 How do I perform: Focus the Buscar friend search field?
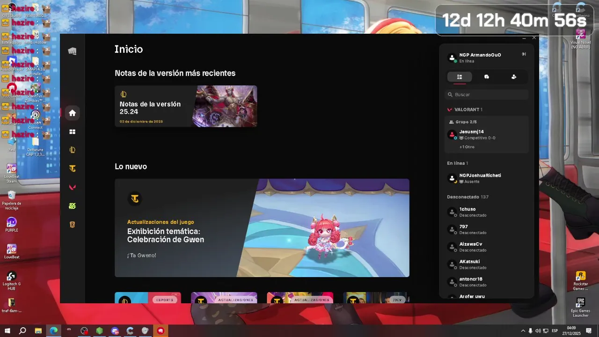pos(487,95)
